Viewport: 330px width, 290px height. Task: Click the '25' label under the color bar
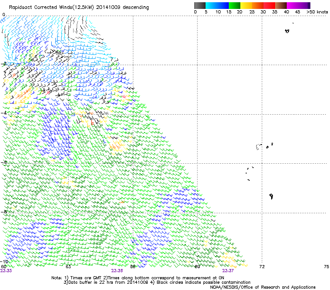[x=252, y=12]
